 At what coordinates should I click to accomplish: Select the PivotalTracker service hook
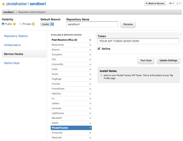point(71,128)
